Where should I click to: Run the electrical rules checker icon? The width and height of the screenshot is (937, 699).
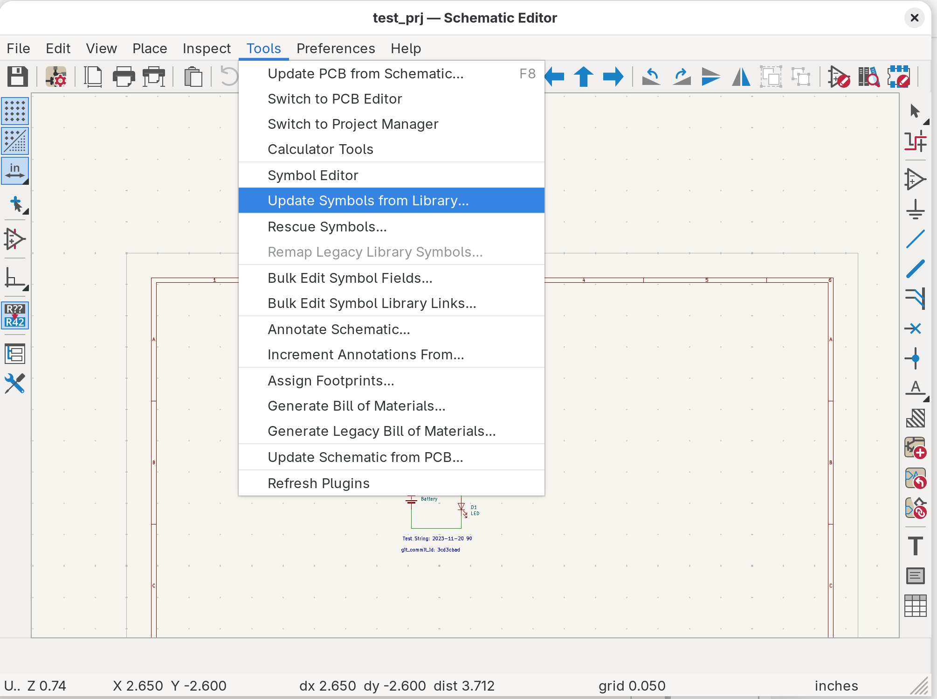pyautogui.click(x=839, y=77)
